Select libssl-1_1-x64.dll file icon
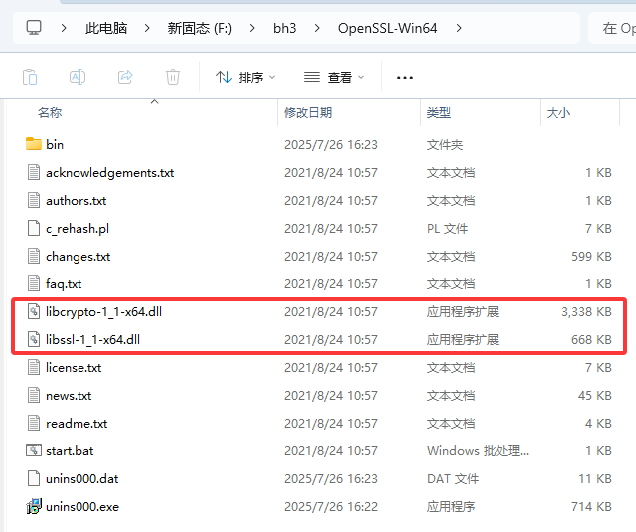 click(x=34, y=339)
